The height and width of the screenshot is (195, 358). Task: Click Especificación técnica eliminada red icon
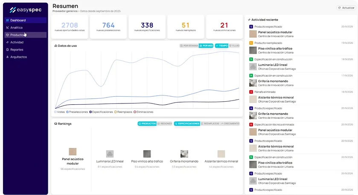[x=251, y=125]
